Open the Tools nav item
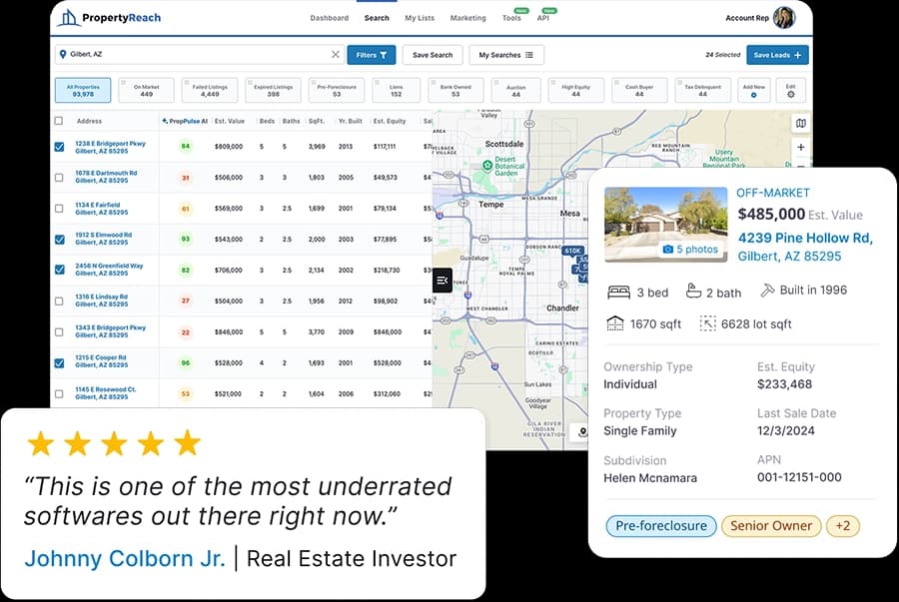 click(x=511, y=18)
